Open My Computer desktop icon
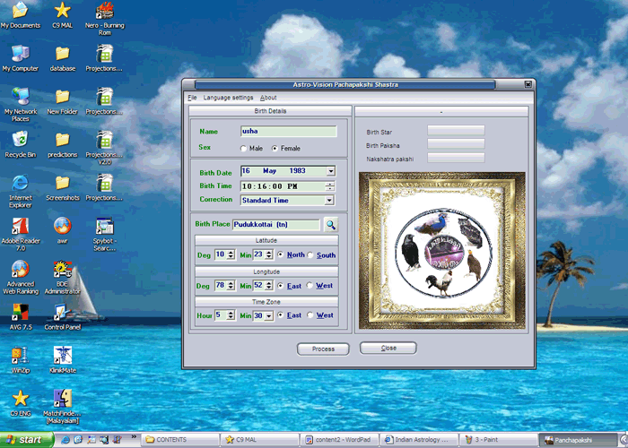 tap(21, 58)
